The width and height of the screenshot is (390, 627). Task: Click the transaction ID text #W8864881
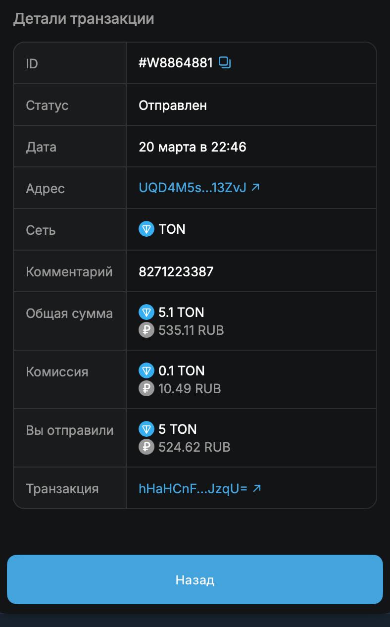click(176, 63)
